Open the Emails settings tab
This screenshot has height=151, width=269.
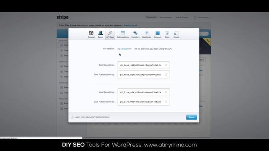(x=177, y=34)
